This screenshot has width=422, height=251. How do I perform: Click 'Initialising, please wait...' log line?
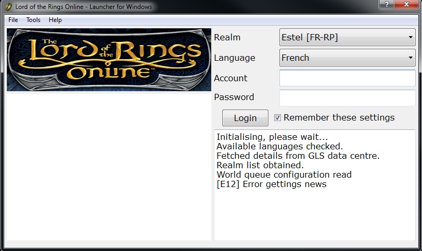tap(272, 137)
